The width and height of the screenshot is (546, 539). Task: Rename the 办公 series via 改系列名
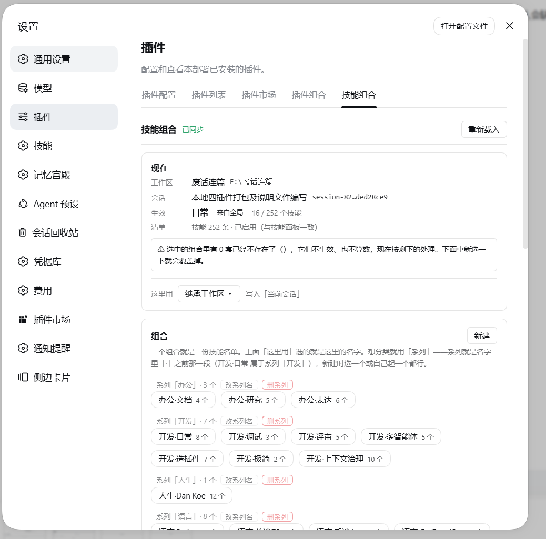click(x=239, y=385)
